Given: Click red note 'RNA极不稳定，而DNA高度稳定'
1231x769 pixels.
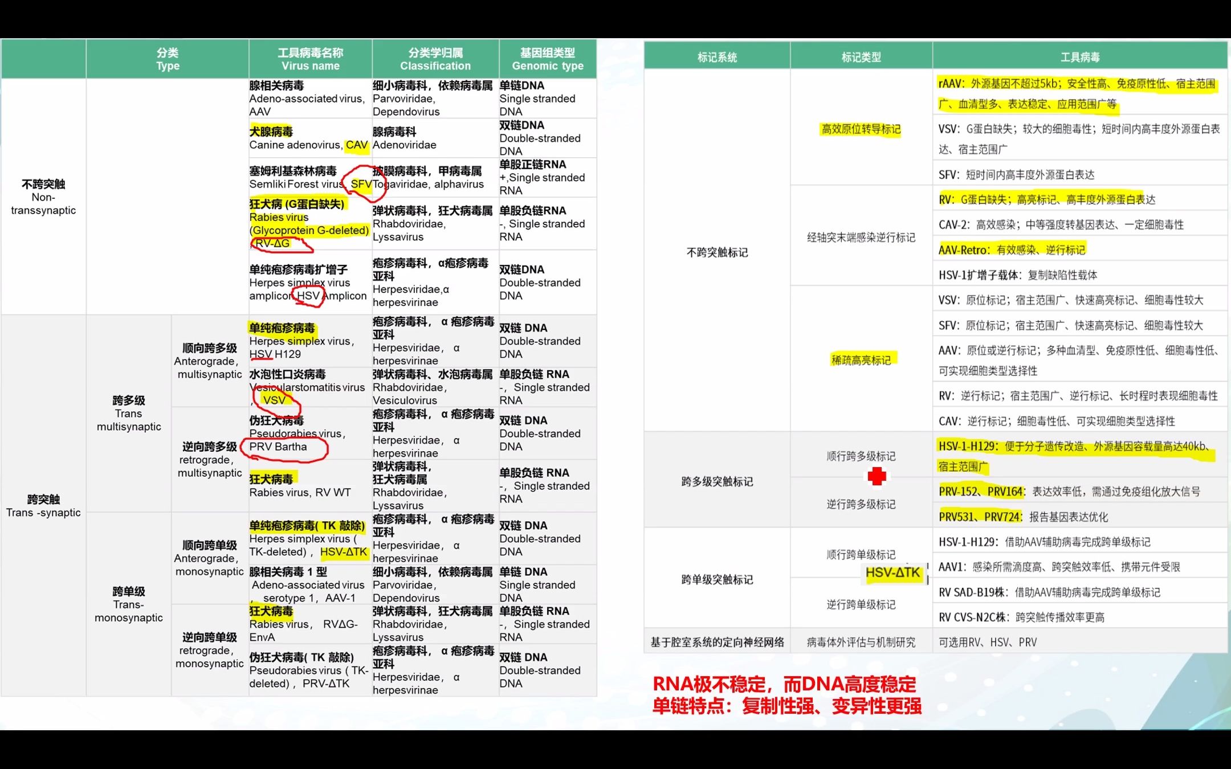Looking at the screenshot, I should click(784, 684).
